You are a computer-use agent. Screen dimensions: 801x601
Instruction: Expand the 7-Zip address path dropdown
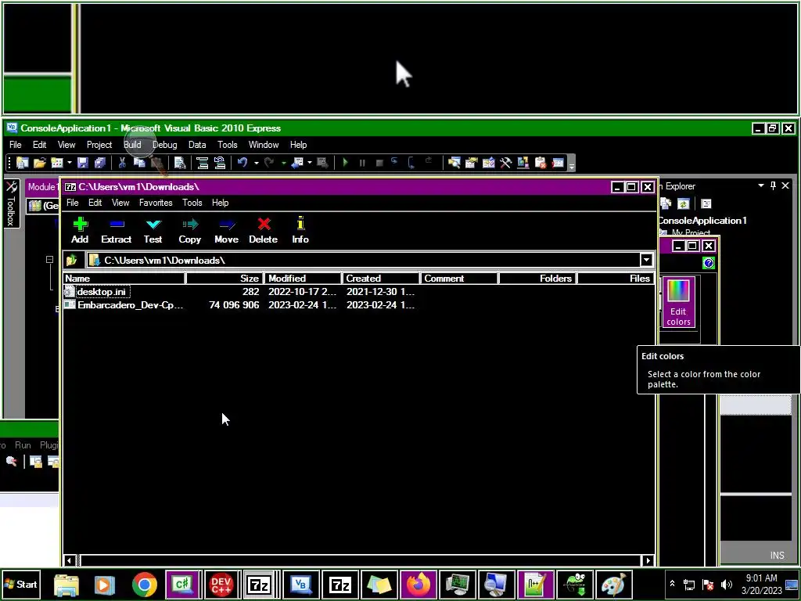pos(646,260)
